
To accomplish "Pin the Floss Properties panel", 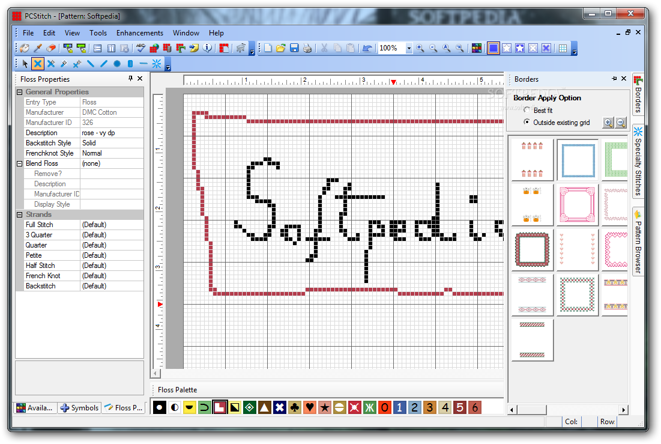I will pyautogui.click(x=130, y=79).
